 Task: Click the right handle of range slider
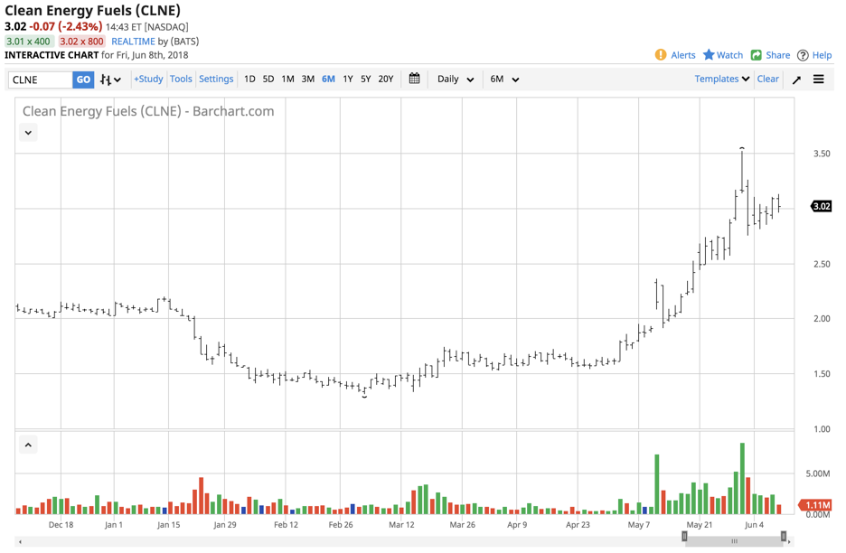(784, 536)
